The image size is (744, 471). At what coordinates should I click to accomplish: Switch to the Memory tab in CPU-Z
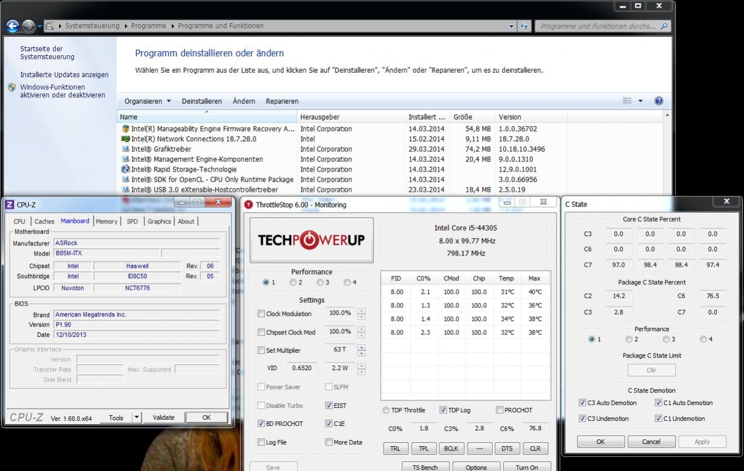coord(107,222)
